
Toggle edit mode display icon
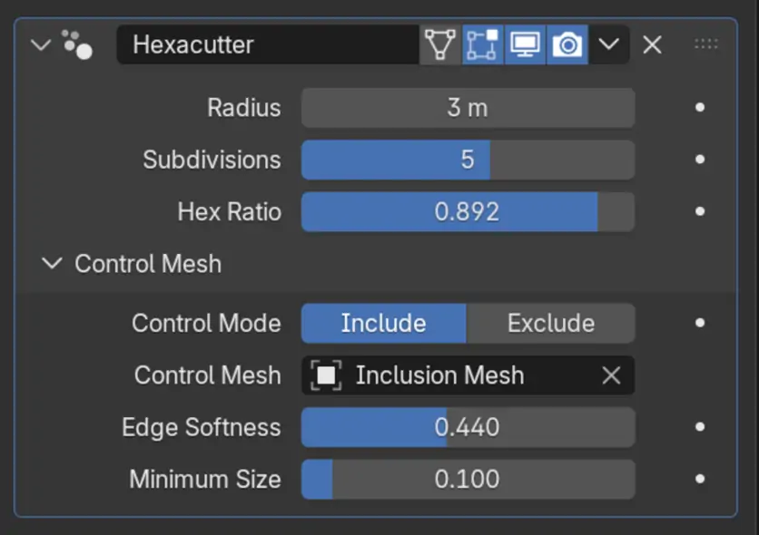(483, 44)
